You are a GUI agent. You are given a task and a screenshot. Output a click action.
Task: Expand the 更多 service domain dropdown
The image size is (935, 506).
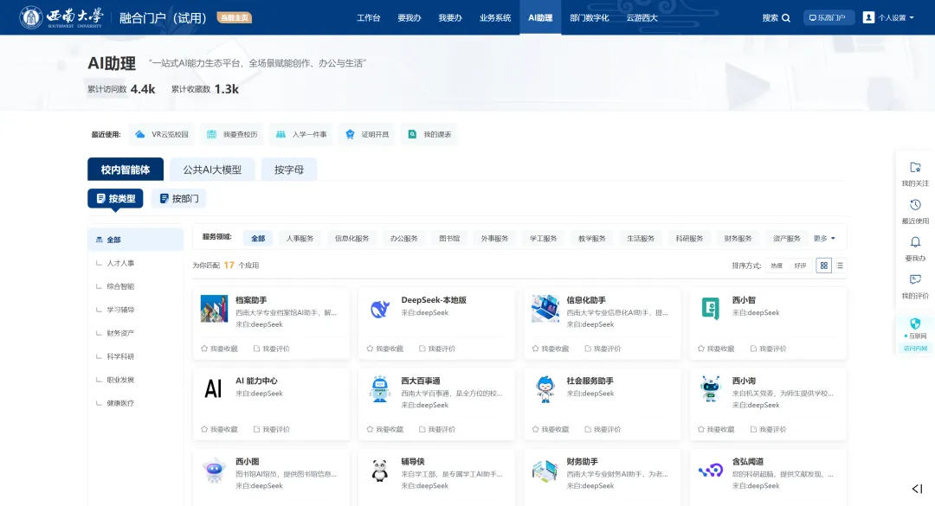pos(824,238)
